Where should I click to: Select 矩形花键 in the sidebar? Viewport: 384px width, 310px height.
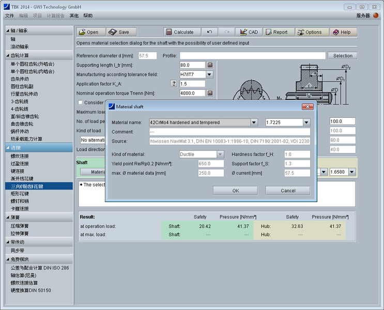20,193
